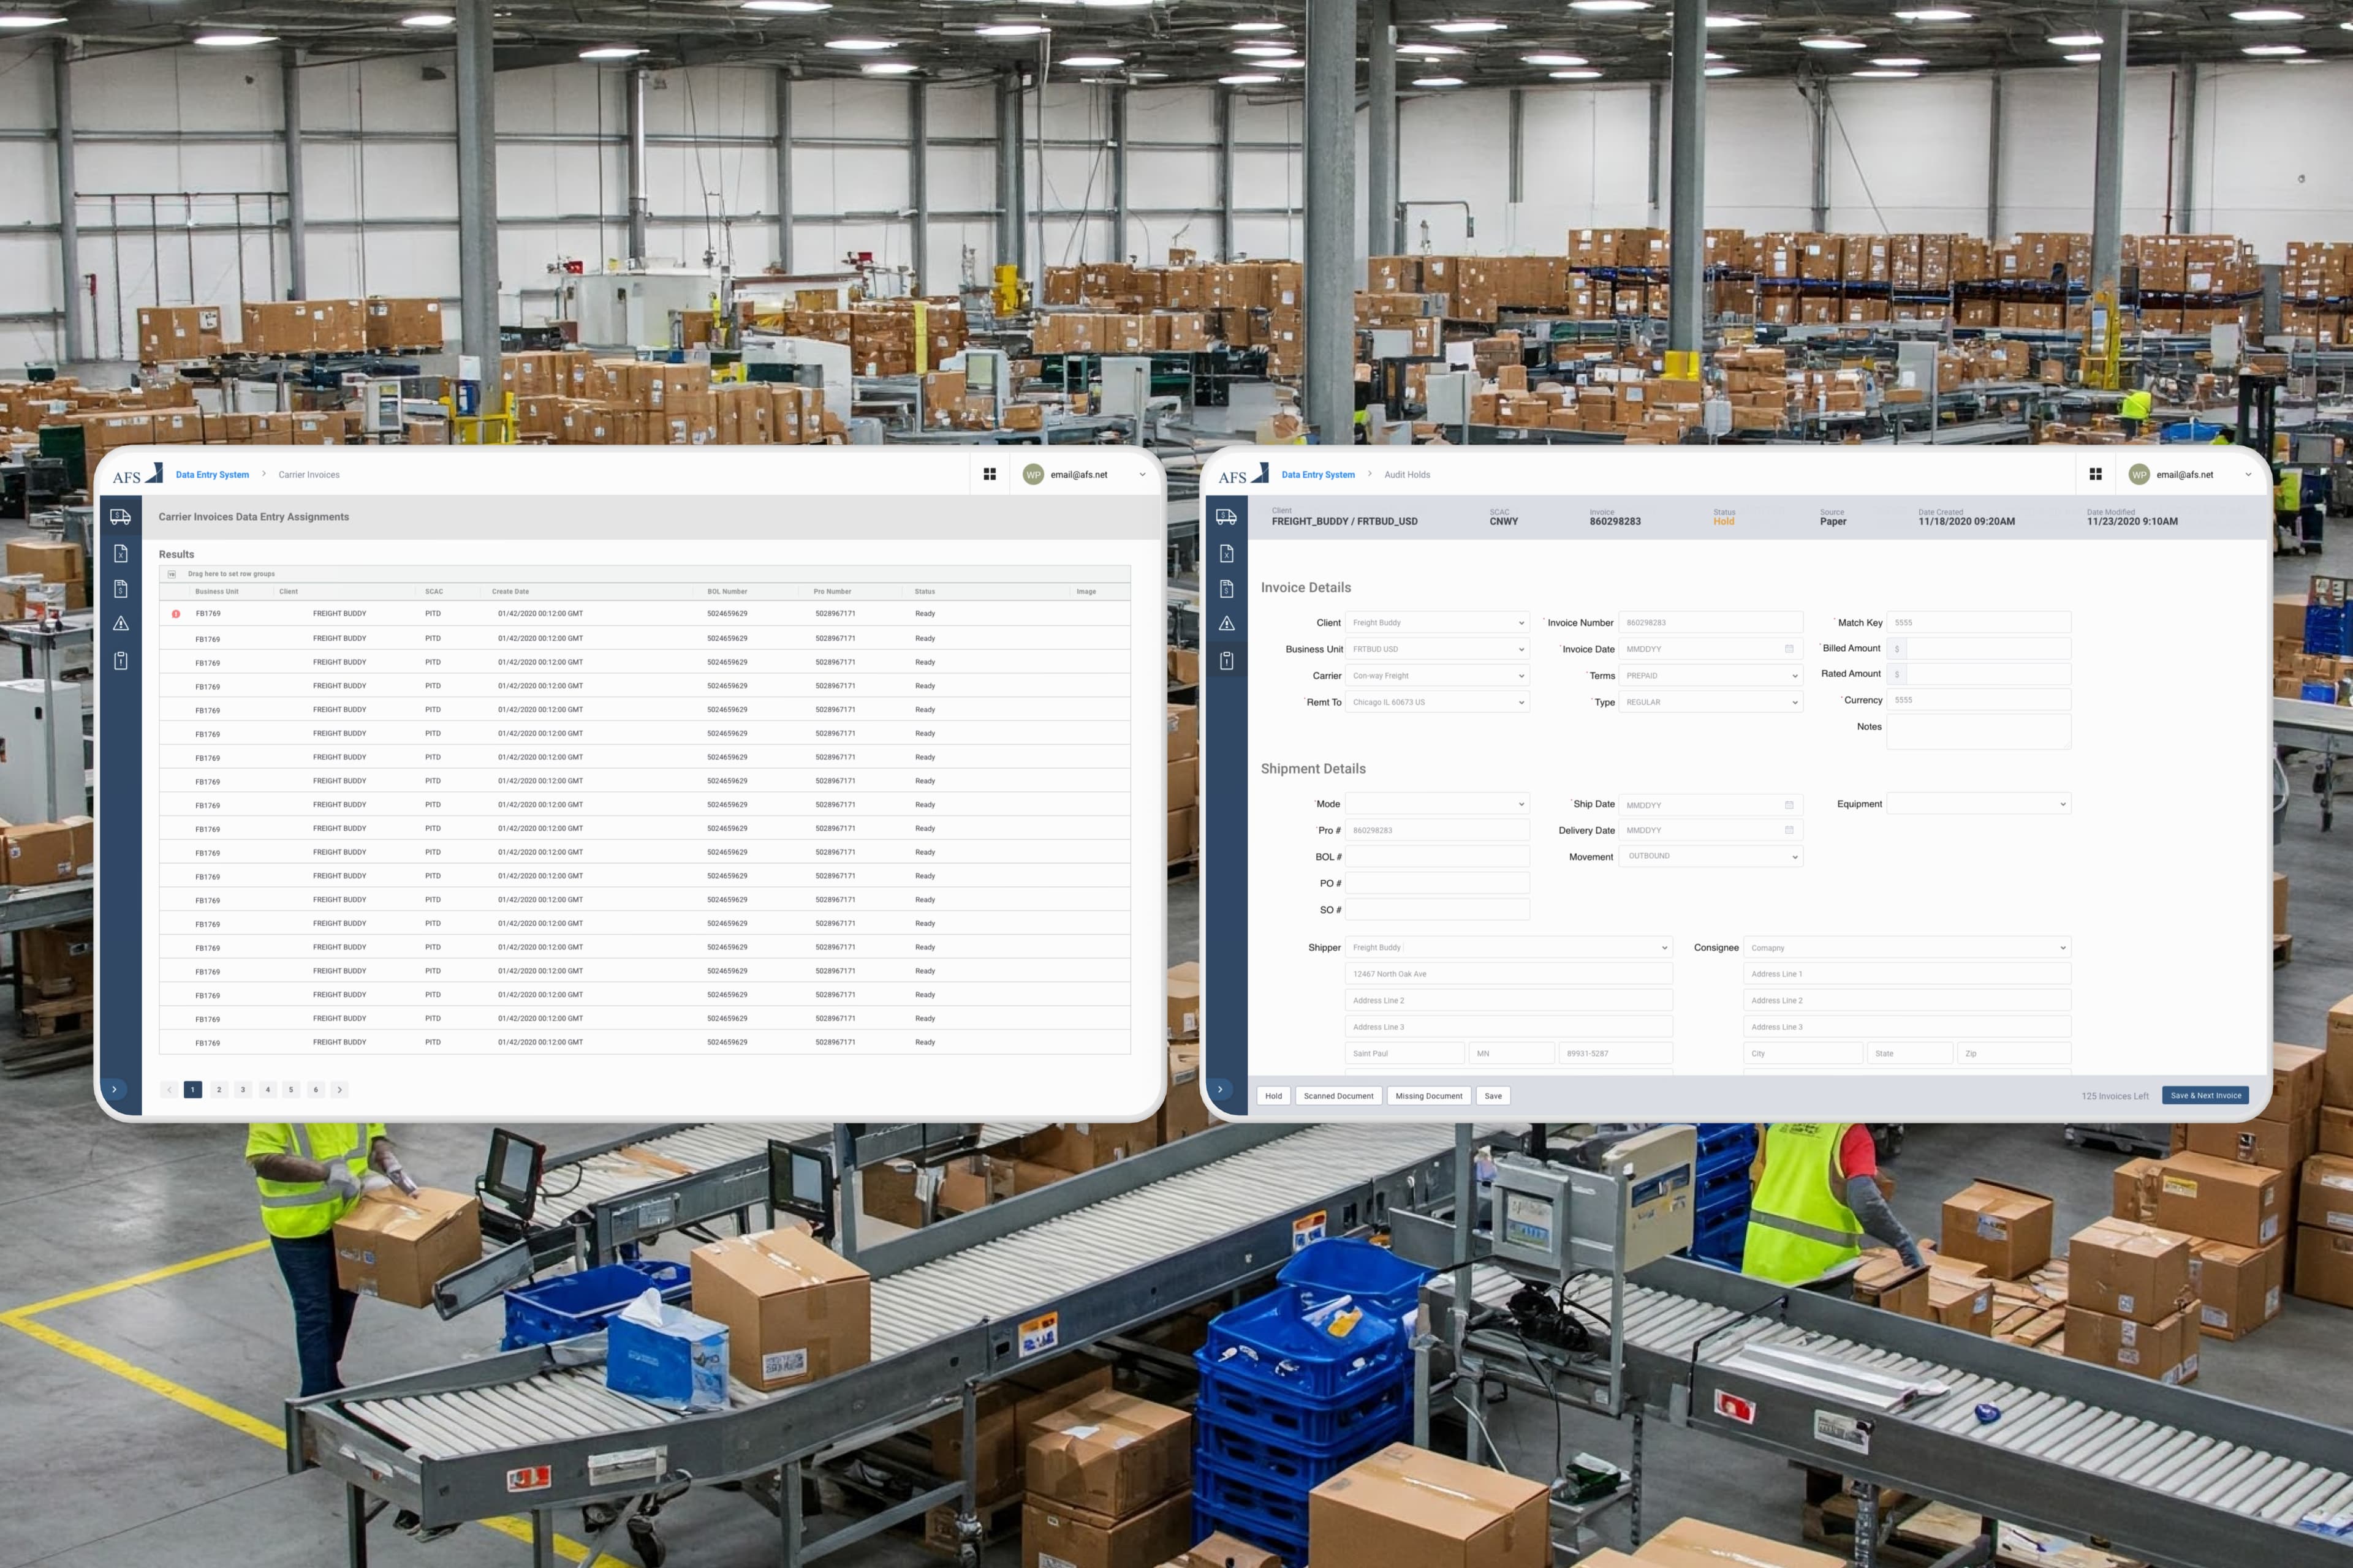
Task: Open clipboard alert icon in Audit Holds window sidebar
Action: [x=1226, y=660]
